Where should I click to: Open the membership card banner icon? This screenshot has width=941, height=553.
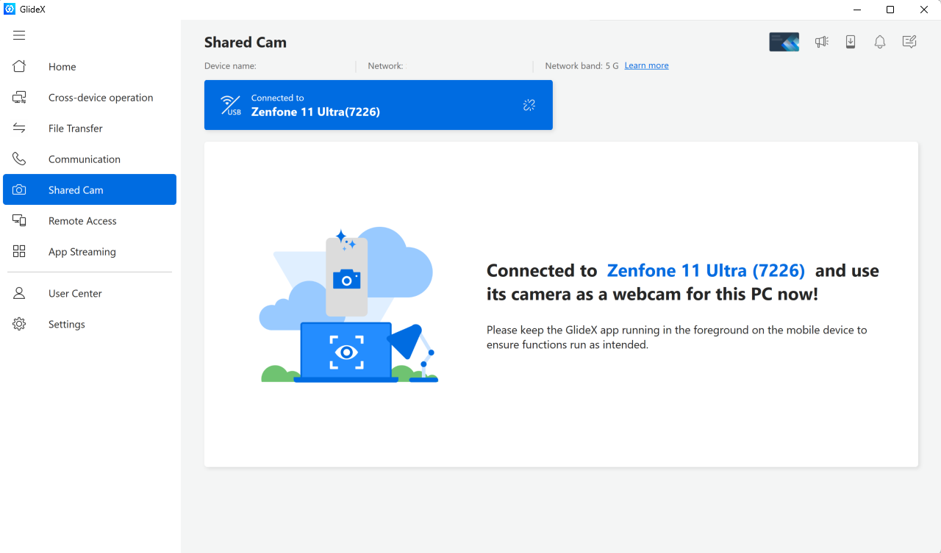783,42
